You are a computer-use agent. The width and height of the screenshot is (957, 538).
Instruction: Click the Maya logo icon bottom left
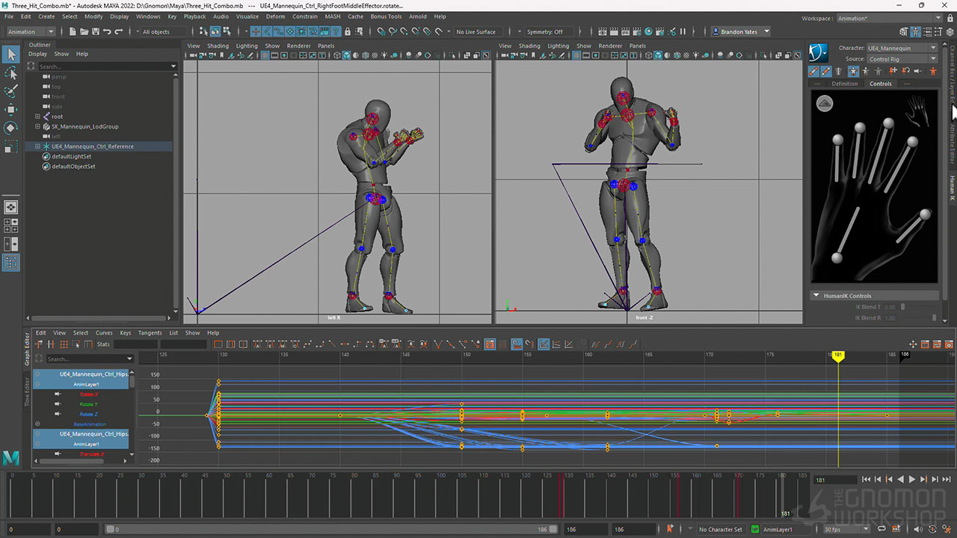[x=11, y=458]
